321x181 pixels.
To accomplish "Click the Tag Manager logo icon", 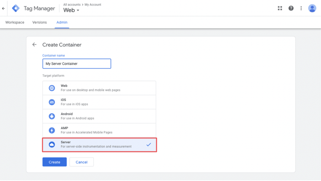I will coord(16,8).
